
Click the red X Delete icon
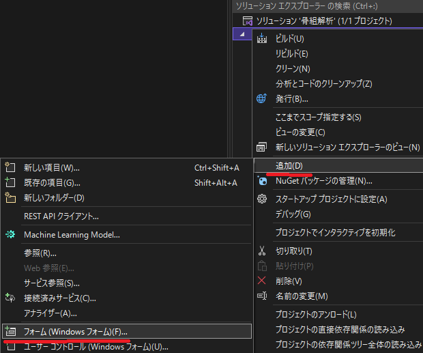(x=262, y=281)
